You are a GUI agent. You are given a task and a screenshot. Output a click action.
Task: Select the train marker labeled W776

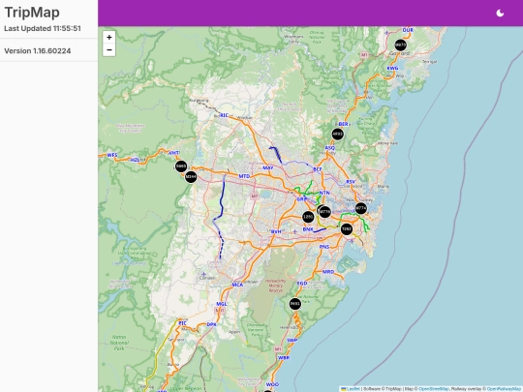coord(324,212)
